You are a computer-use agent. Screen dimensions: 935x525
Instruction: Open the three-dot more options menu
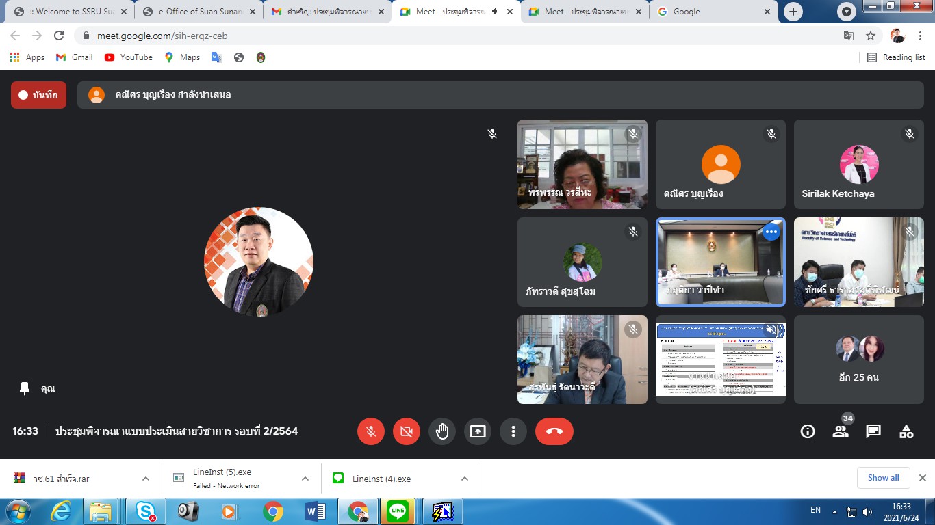point(513,431)
